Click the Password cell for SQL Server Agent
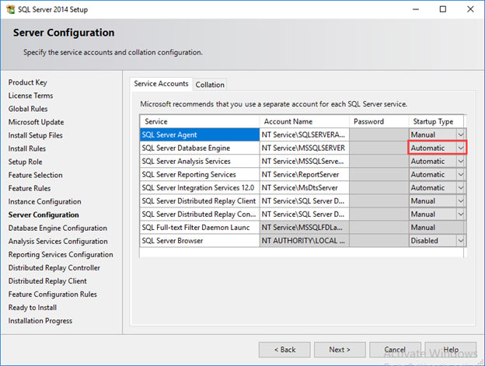Viewport: 485px width, 366px height. coord(379,134)
